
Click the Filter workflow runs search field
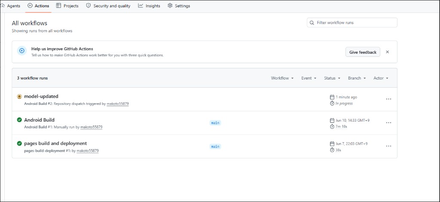(x=352, y=22)
